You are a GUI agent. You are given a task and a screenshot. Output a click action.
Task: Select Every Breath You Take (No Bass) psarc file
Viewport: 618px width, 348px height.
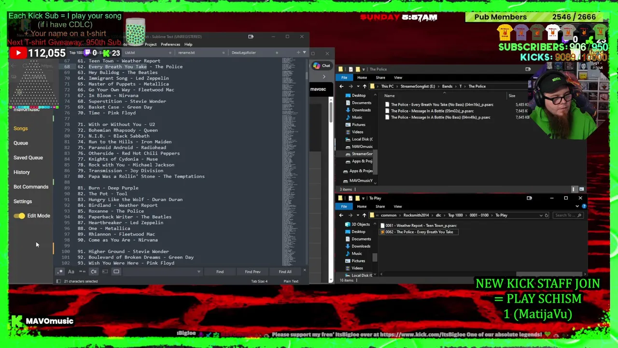[439, 105]
